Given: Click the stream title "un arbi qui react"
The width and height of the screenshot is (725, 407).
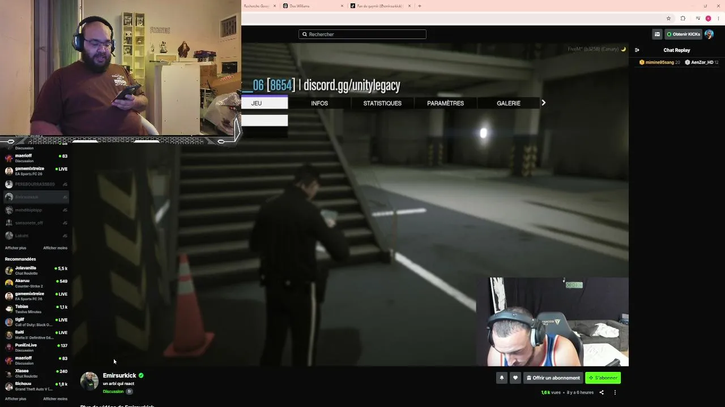Looking at the screenshot, I should (x=118, y=383).
